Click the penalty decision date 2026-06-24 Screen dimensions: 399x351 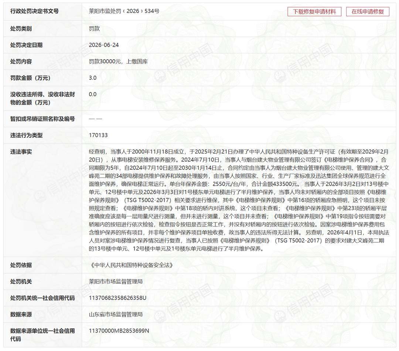pos(104,45)
